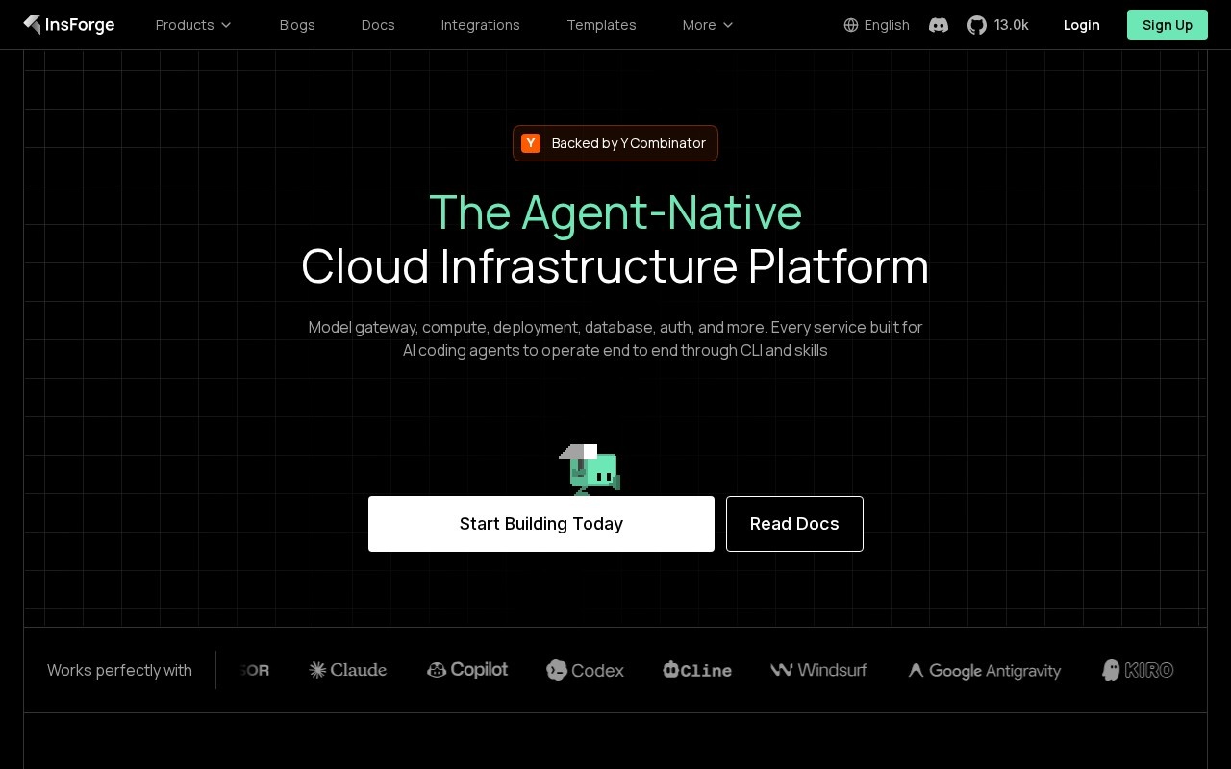The image size is (1231, 769).
Task: Open the English language selector
Action: (x=876, y=25)
